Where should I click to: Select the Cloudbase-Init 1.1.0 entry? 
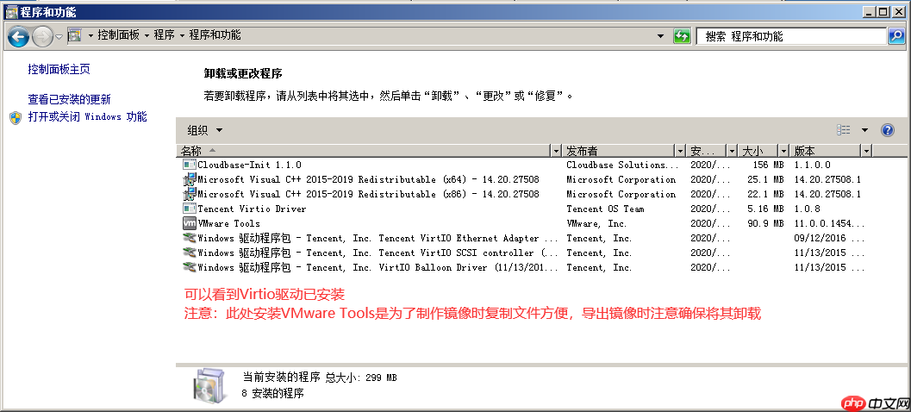pos(249,165)
